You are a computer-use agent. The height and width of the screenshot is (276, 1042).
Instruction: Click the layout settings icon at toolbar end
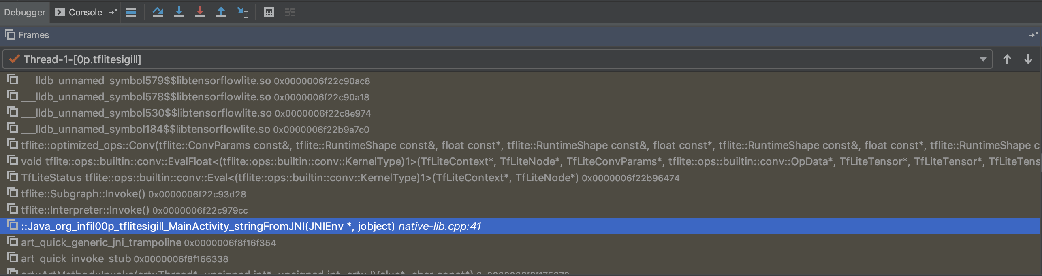click(x=290, y=13)
